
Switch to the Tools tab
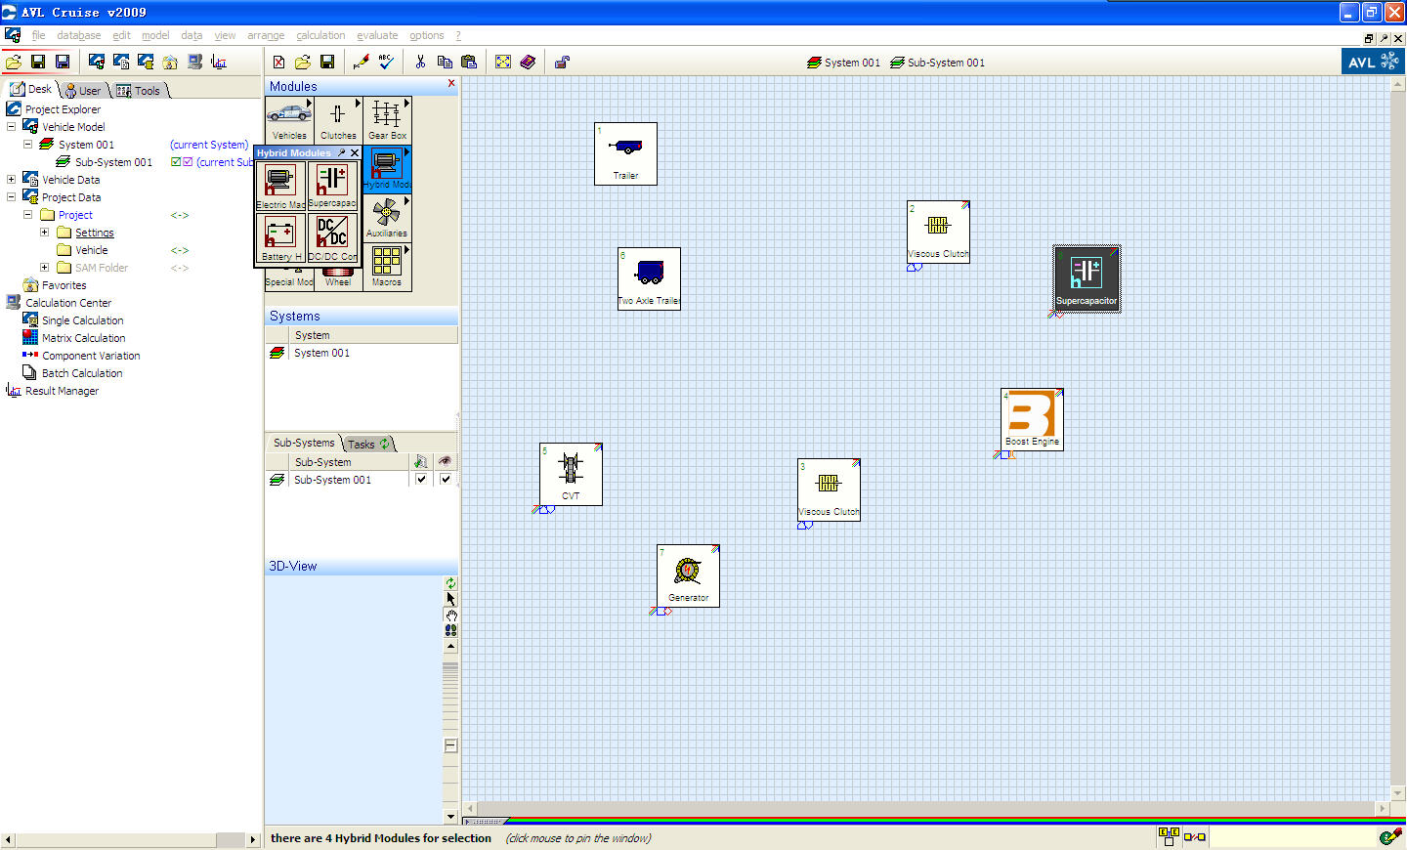[x=139, y=90]
